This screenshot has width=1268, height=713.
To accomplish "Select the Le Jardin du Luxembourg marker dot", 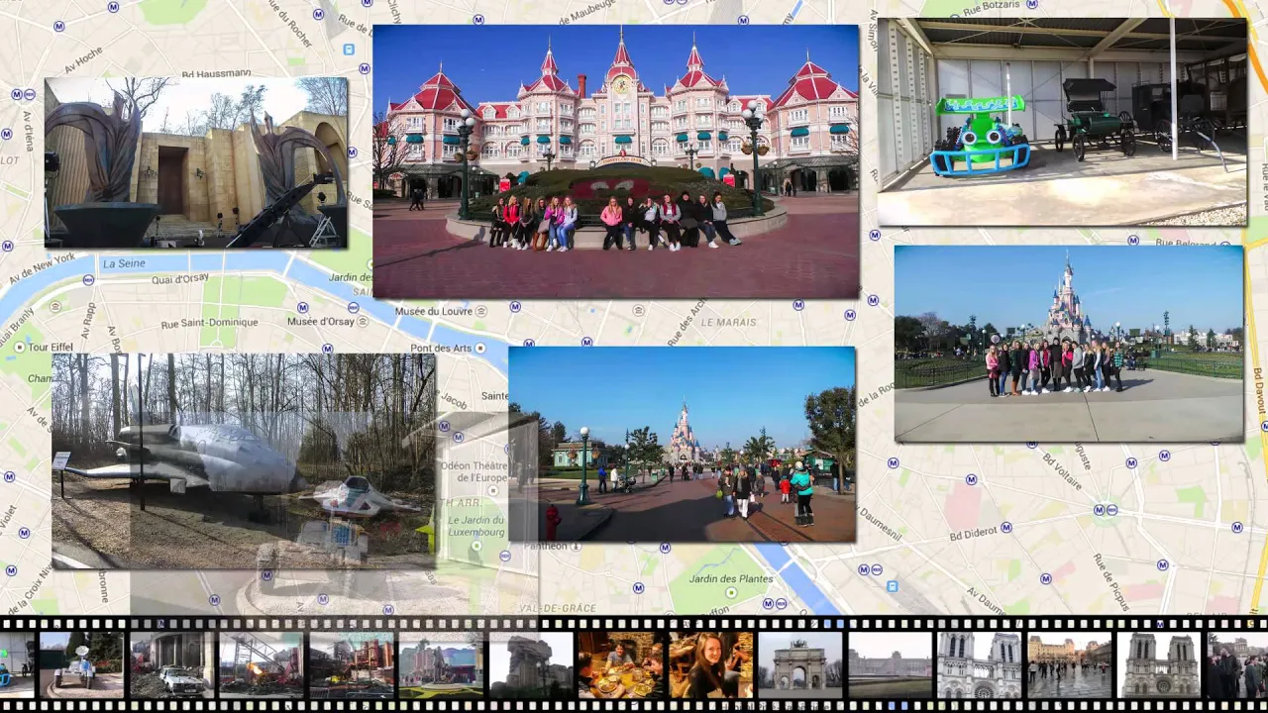I will [476, 546].
